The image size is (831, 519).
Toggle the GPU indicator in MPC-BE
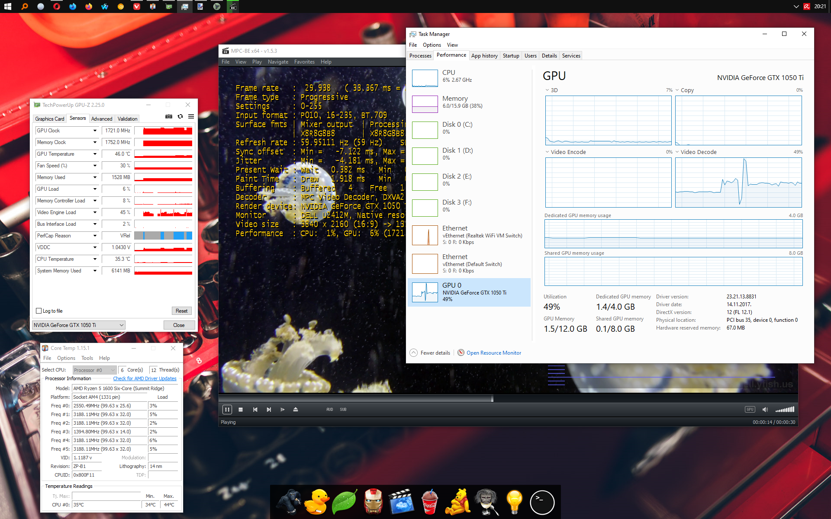pyautogui.click(x=750, y=410)
